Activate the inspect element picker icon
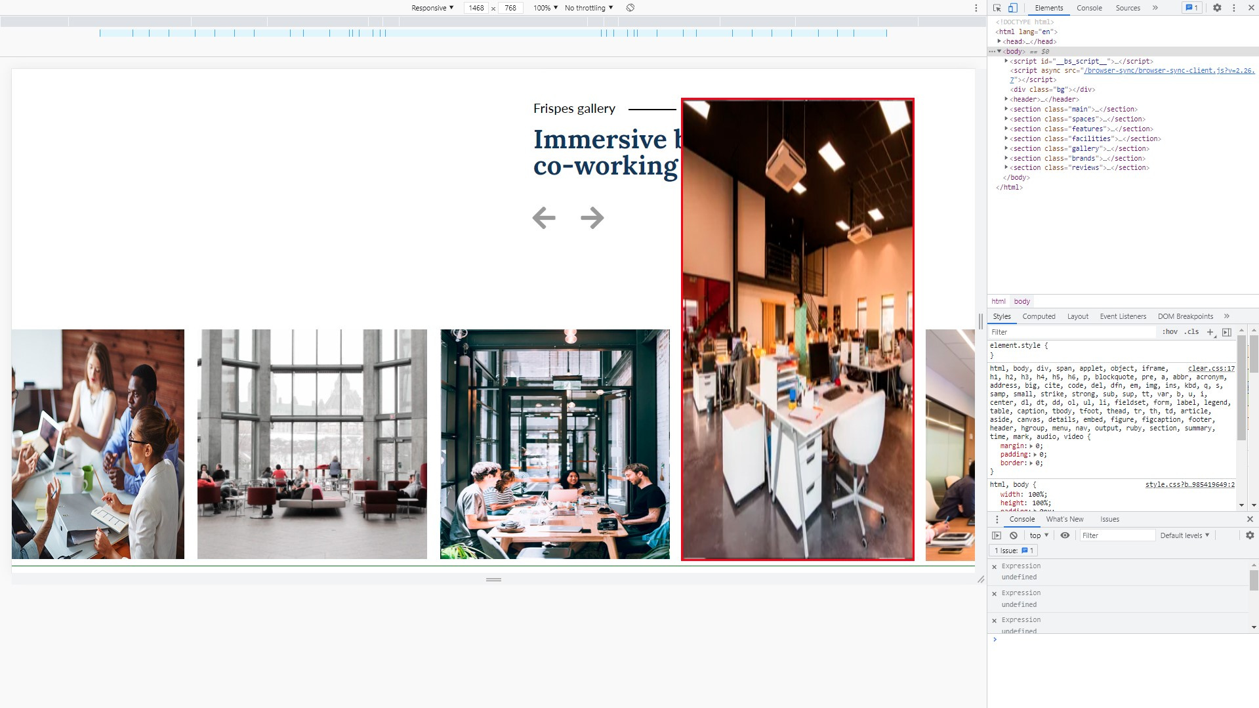This screenshot has height=708, width=1259. tap(997, 8)
